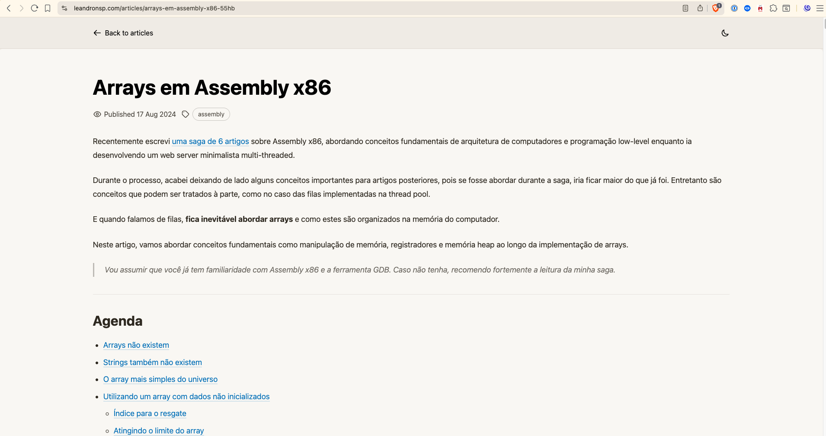Open site settings icon in the address bar

point(65,8)
